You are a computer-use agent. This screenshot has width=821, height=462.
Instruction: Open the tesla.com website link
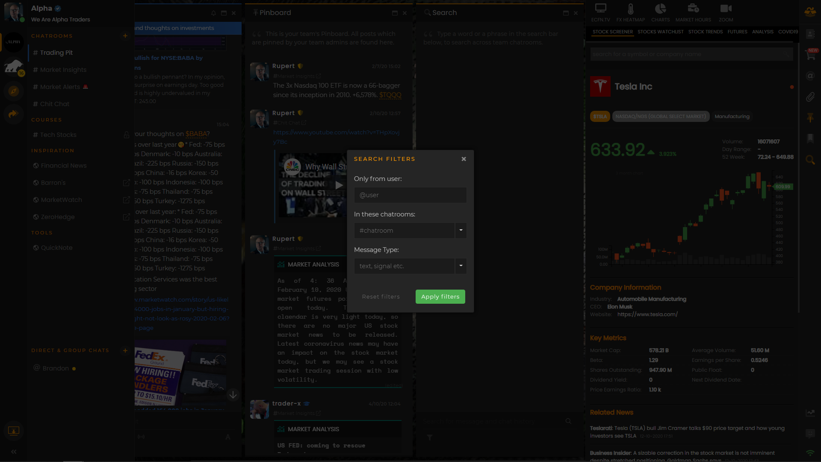coord(647,314)
